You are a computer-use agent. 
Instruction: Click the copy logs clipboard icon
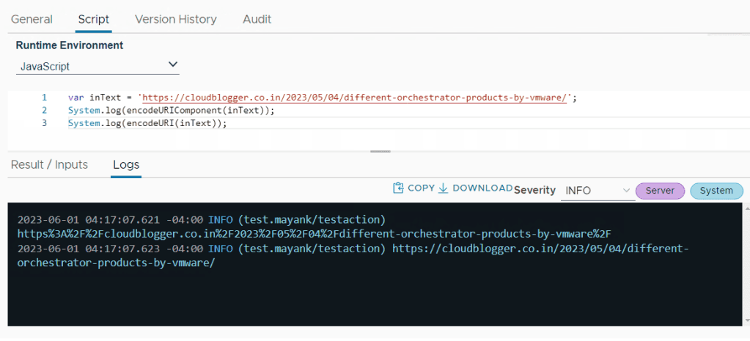pos(398,188)
